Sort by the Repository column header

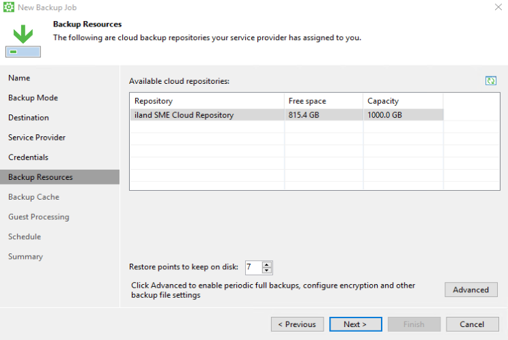[206, 101]
